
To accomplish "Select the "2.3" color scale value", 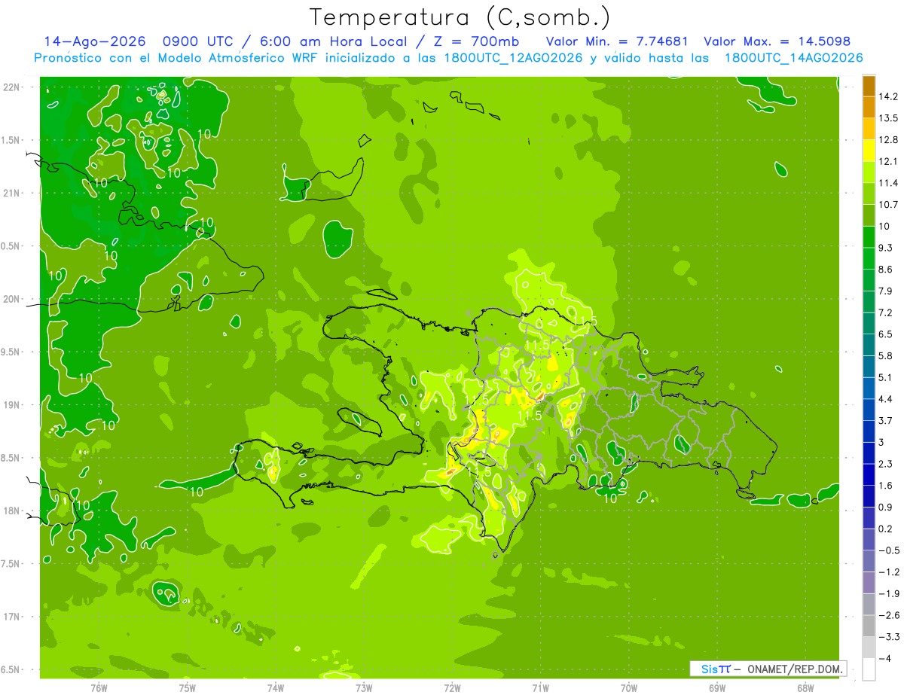I will point(886,464).
